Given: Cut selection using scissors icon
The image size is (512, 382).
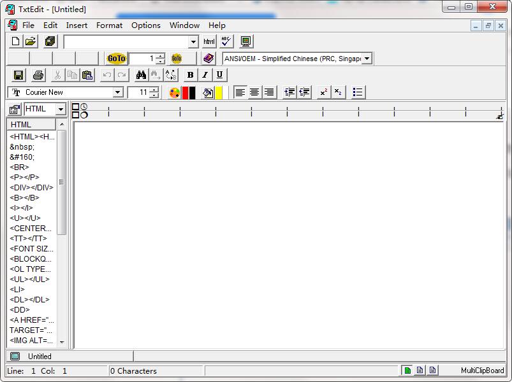Looking at the screenshot, I should click(57, 75).
